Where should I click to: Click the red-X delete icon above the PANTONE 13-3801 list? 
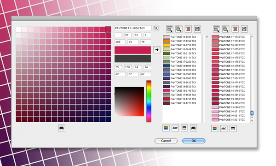[188, 29]
